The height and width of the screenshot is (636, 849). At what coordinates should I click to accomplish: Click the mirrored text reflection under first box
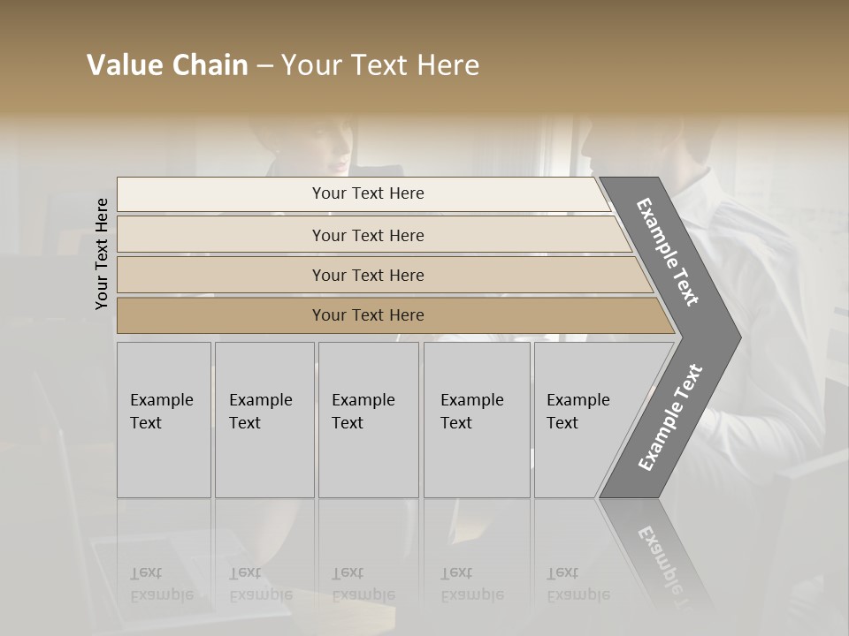click(162, 584)
